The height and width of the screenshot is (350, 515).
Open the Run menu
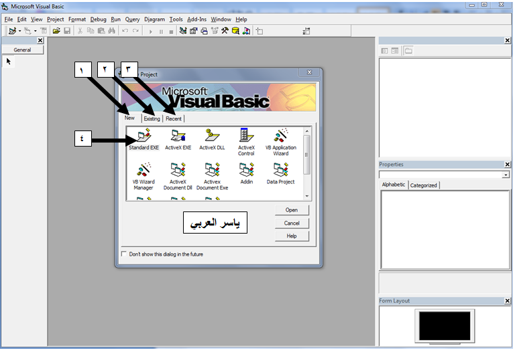click(115, 19)
